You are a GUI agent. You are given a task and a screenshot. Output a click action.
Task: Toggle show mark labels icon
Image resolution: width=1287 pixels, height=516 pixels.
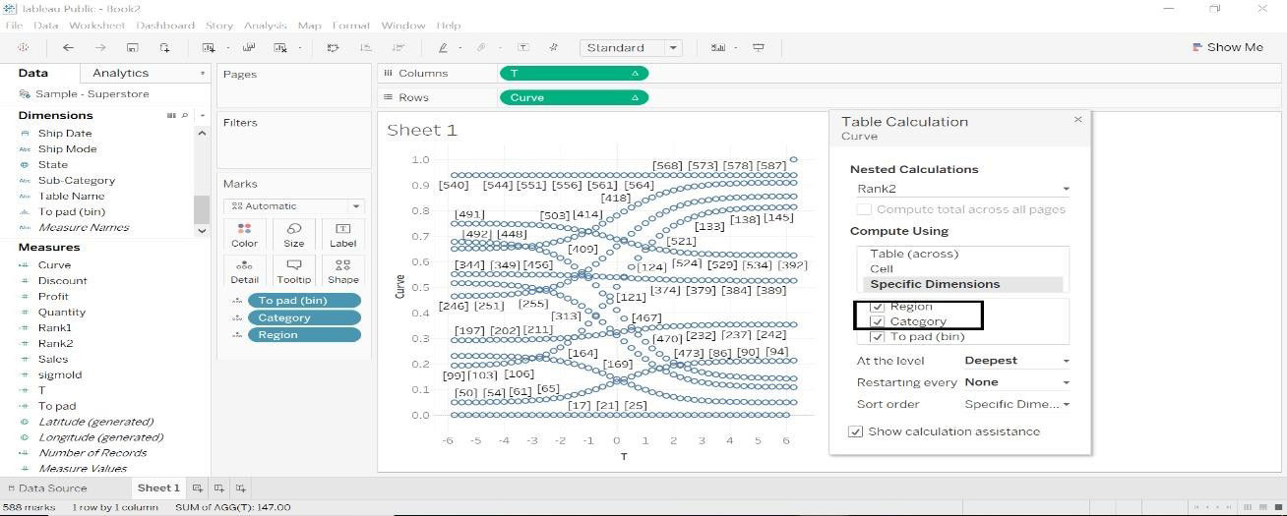(523, 47)
